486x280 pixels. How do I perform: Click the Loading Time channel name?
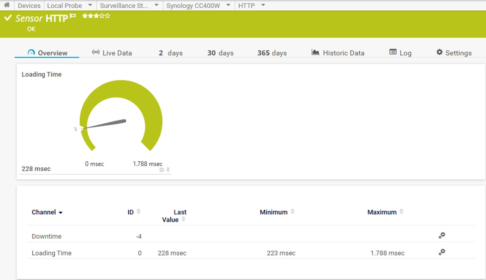51,253
